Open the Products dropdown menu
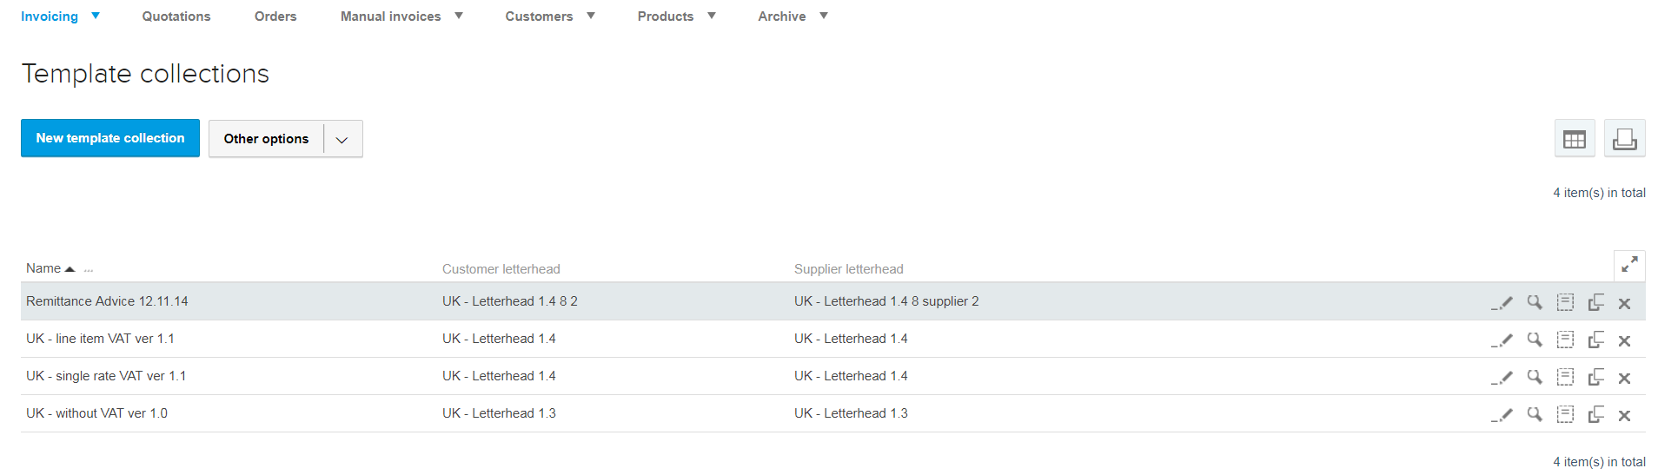The width and height of the screenshot is (1658, 475). pos(677,16)
